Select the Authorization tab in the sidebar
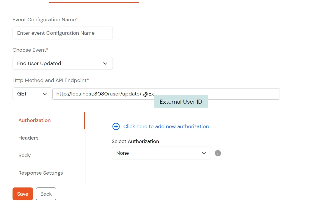Image resolution: width=328 pixels, height=212 pixels. [34, 120]
